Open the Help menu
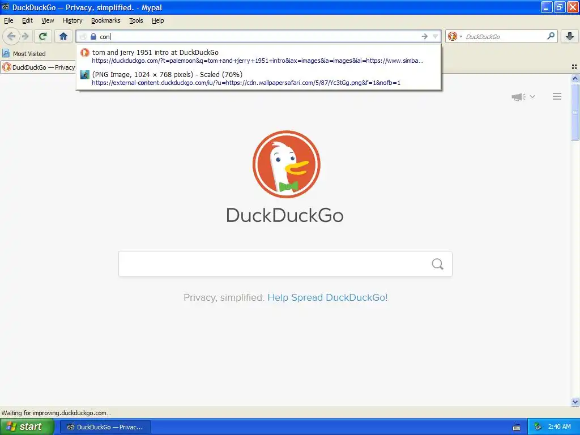 tap(158, 20)
